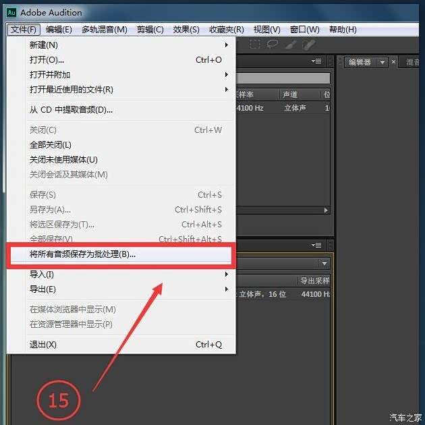The height and width of the screenshot is (425, 425).
Task: Open the batch panel dropdown arrow
Action: pyautogui.click(x=324, y=263)
